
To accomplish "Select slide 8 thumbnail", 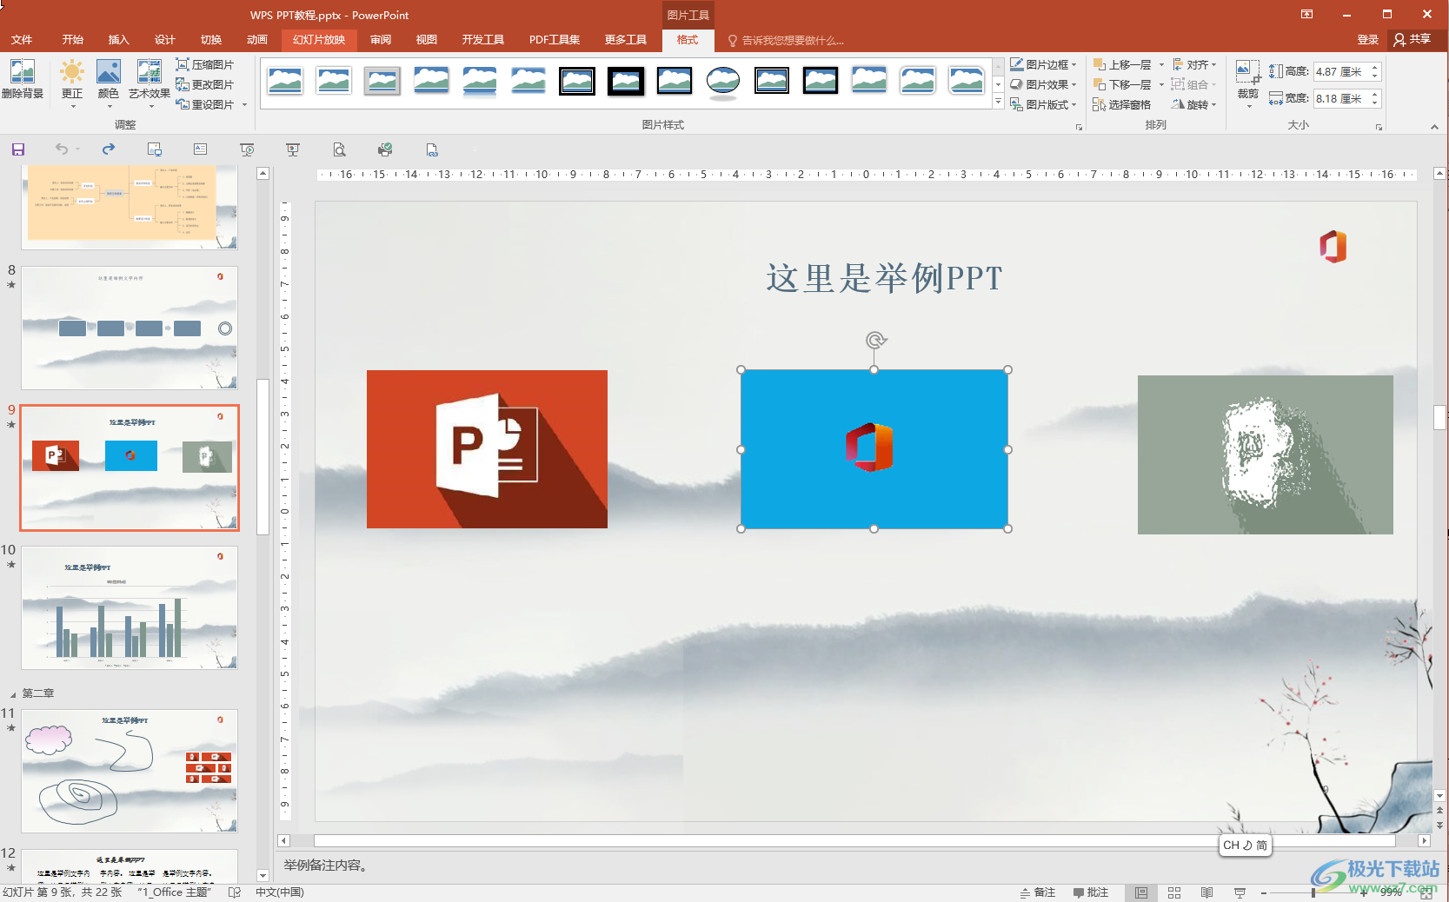I will (130, 328).
